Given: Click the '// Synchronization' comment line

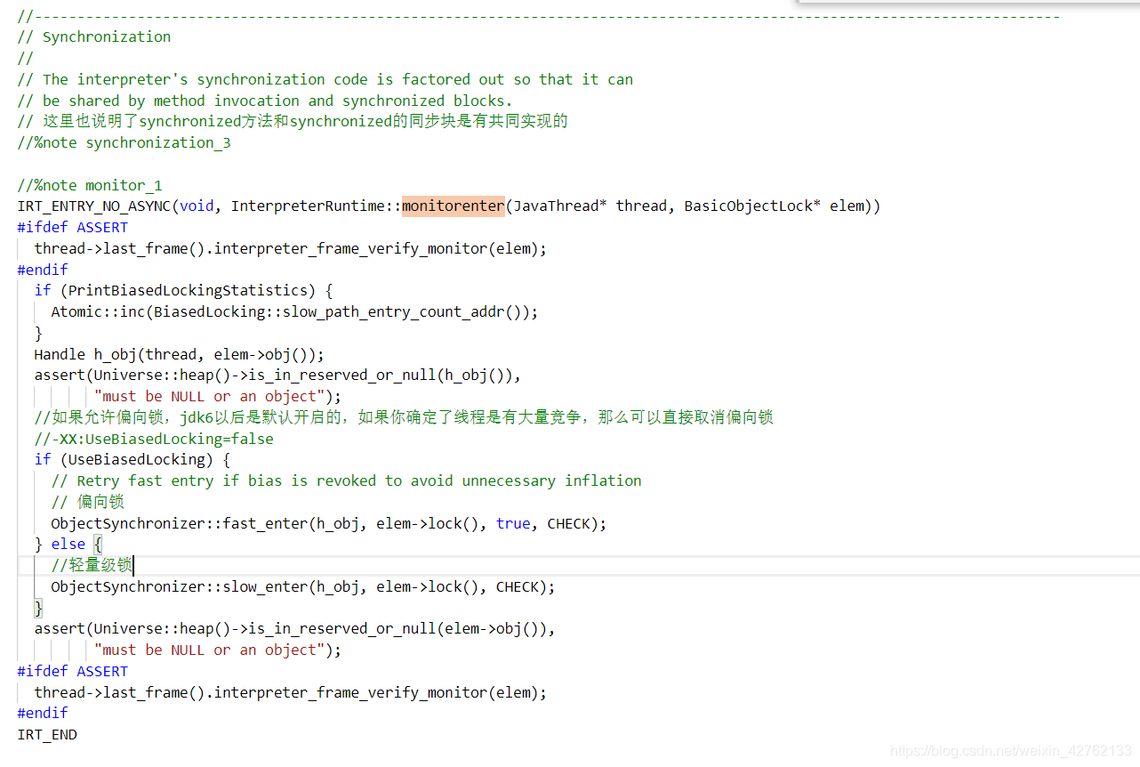Looking at the screenshot, I should [94, 37].
